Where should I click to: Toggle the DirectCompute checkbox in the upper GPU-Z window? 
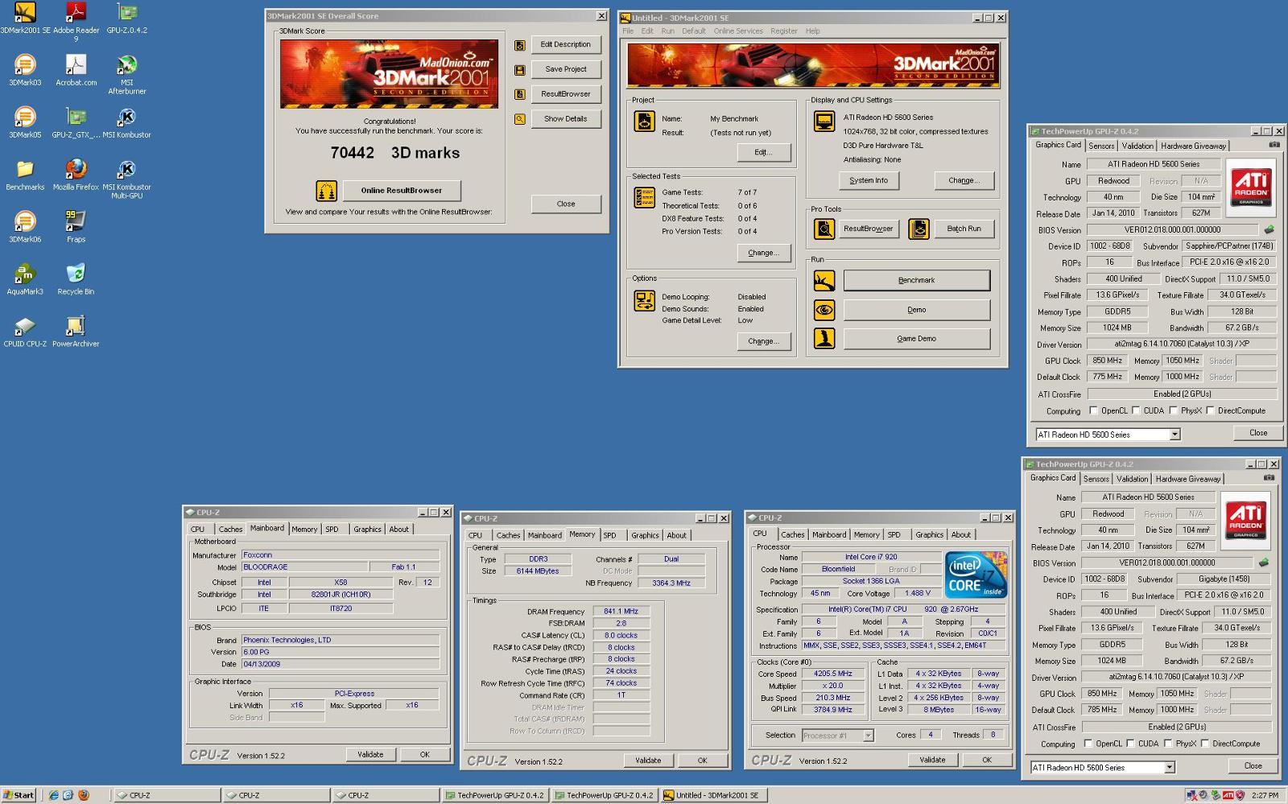(1210, 410)
